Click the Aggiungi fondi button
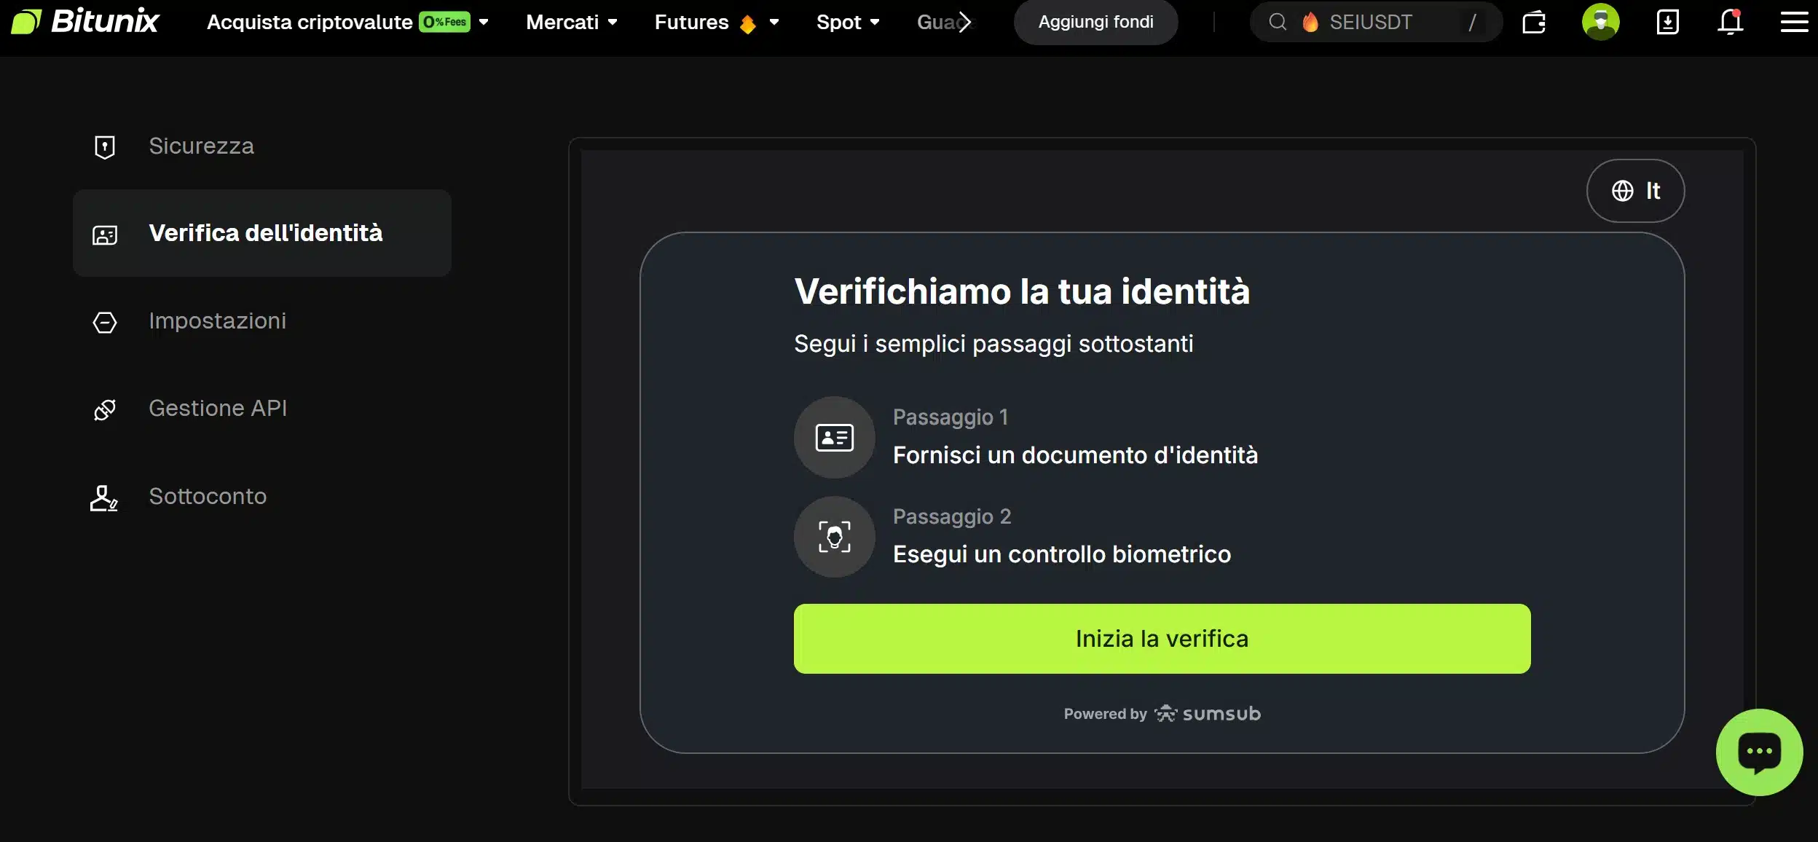This screenshot has width=1818, height=842. click(x=1095, y=22)
